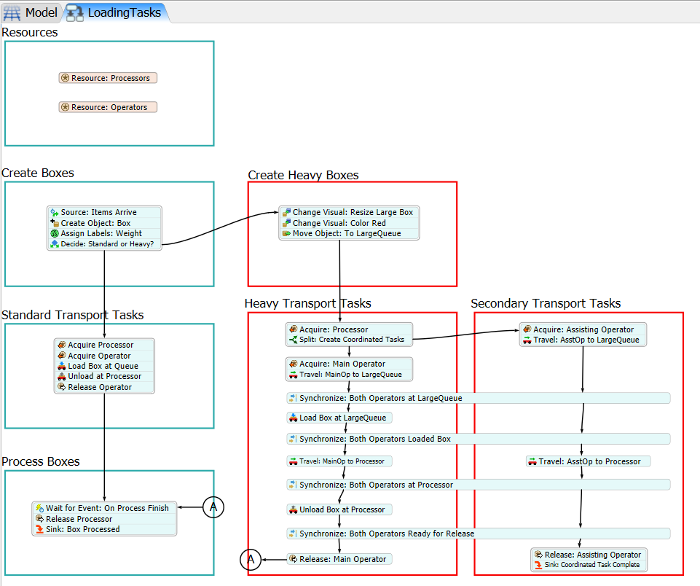Click the Assign Labels: Weight icon

(55, 233)
